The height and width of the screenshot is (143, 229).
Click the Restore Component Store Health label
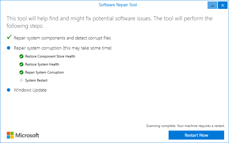[50, 56]
